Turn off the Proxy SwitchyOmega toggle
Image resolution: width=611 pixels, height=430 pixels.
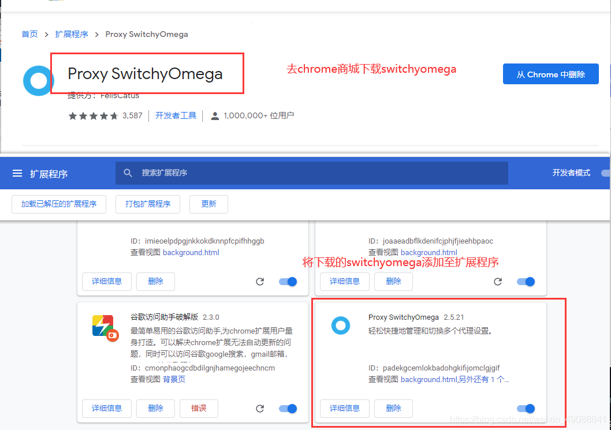pyautogui.click(x=526, y=409)
